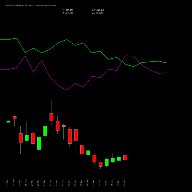Select the 10 Jun date label
This screenshot has height=192, width=192.
coord(87,183)
